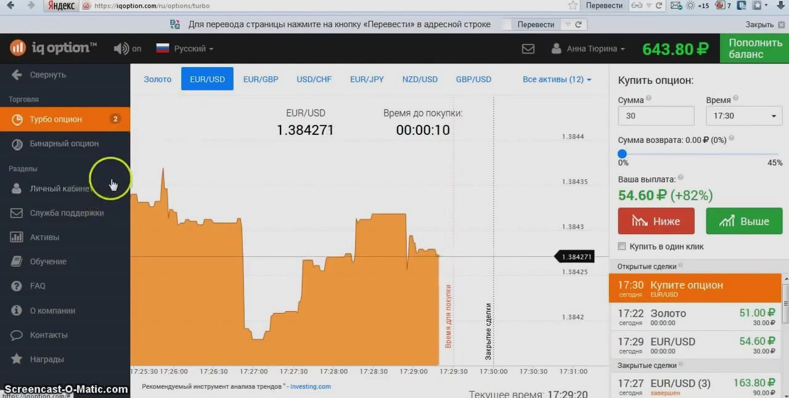
Task: Click the Турбо опцион clock icon
Action: coord(17,120)
